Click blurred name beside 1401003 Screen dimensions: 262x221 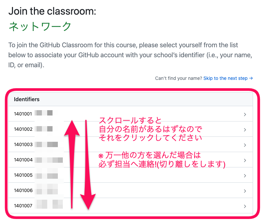tap(46, 144)
